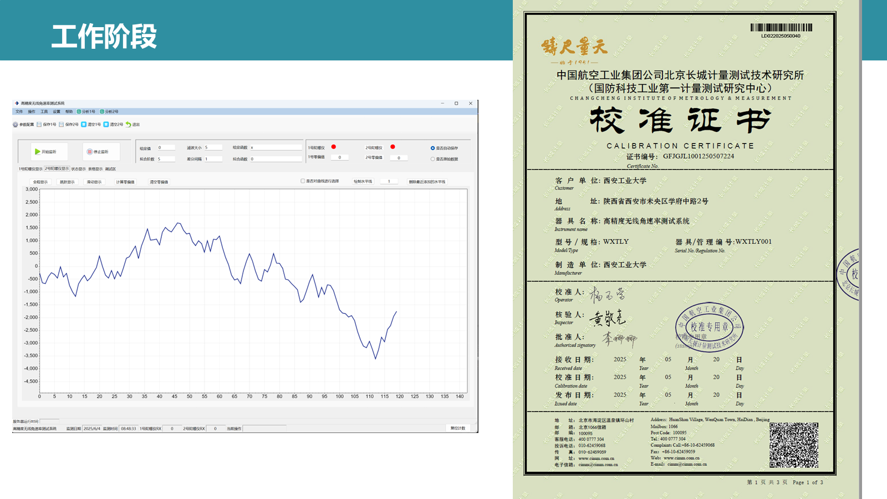Click the barcode LD022025050040 on certificate
The height and width of the screenshot is (499, 887).
[781, 28]
